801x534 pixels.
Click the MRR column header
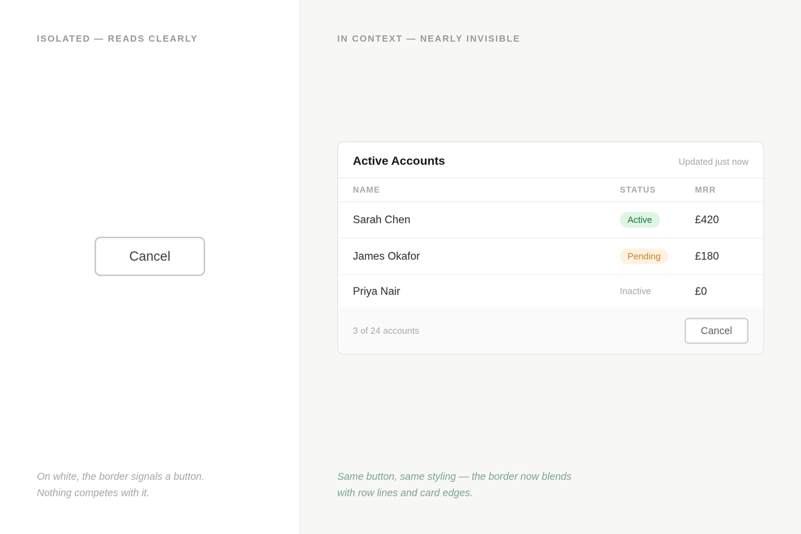coord(705,190)
